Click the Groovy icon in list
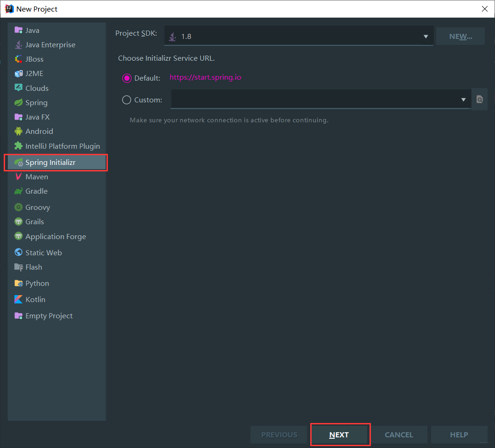This screenshot has height=448, width=495. [x=19, y=208]
